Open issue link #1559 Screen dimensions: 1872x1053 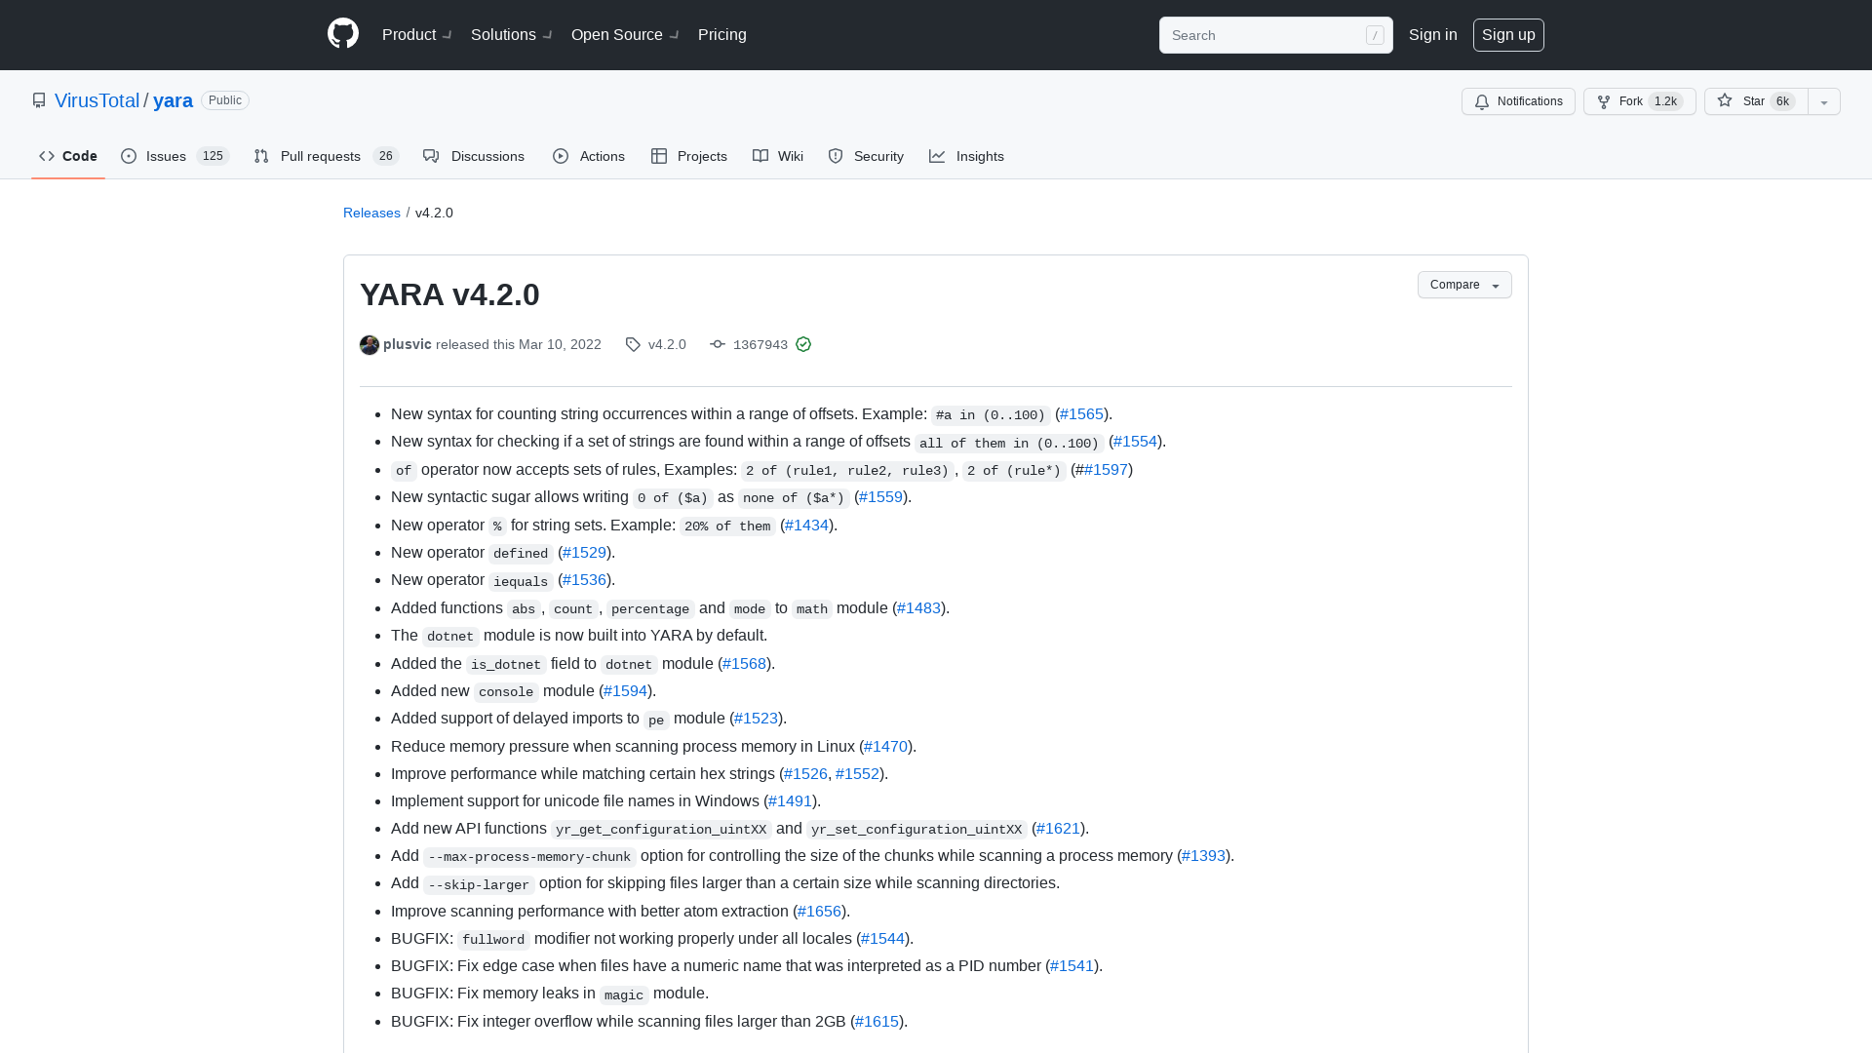[x=880, y=497]
